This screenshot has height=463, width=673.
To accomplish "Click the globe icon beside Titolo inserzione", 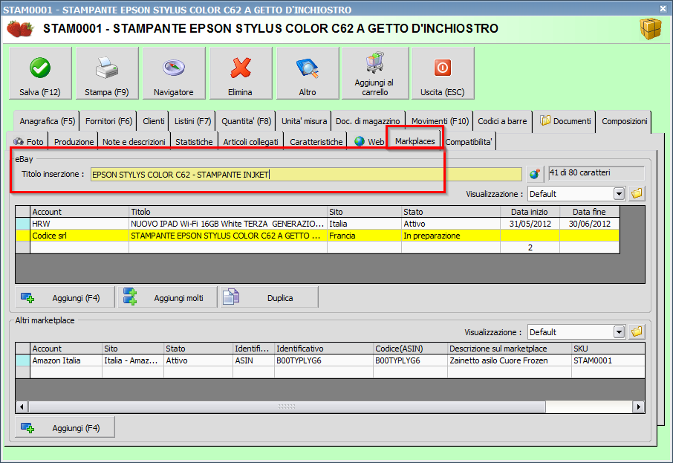I will pyautogui.click(x=535, y=174).
